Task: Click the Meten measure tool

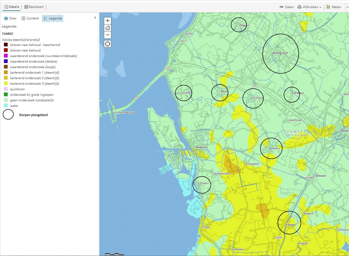Action: (334, 7)
